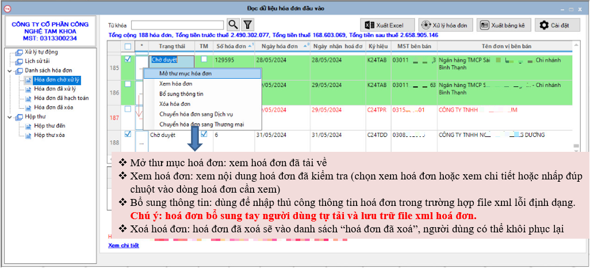
Task: Toggle the select-all checkbox in table header
Action: [x=128, y=46]
